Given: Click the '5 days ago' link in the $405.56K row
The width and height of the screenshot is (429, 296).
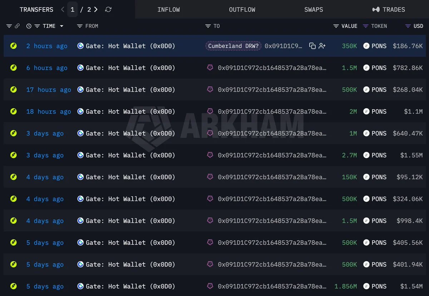Looking at the screenshot, I should coord(45,242).
